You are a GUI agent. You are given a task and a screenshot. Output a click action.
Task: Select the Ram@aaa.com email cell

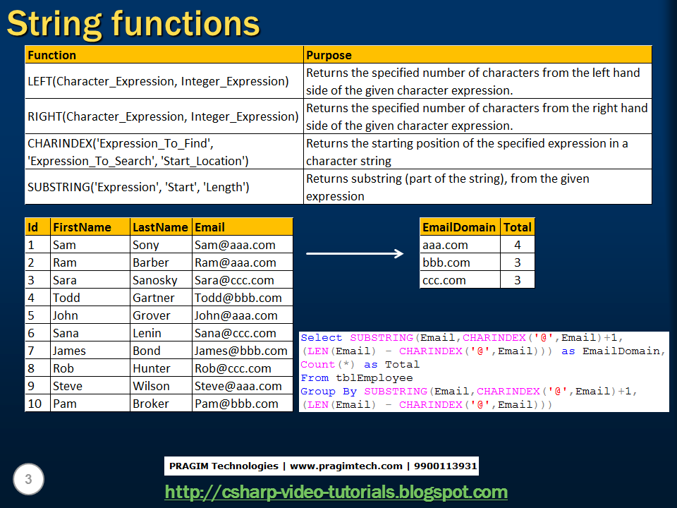[242, 262]
